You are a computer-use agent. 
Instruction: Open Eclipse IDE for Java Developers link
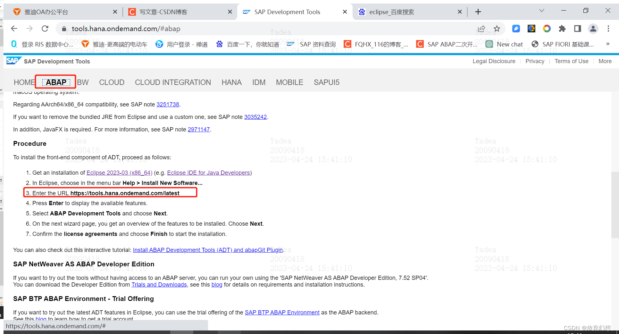pos(208,173)
